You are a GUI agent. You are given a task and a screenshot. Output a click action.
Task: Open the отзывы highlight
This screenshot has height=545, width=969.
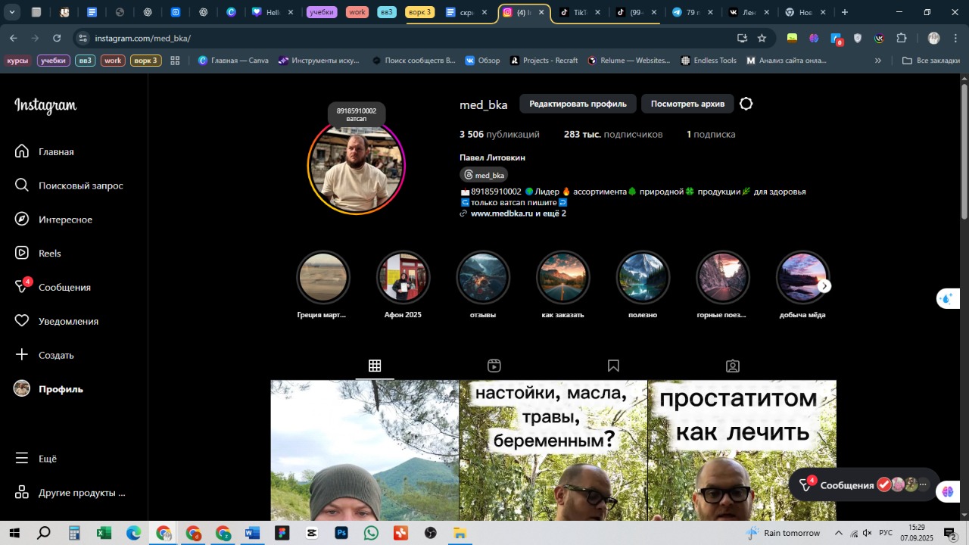[483, 277]
